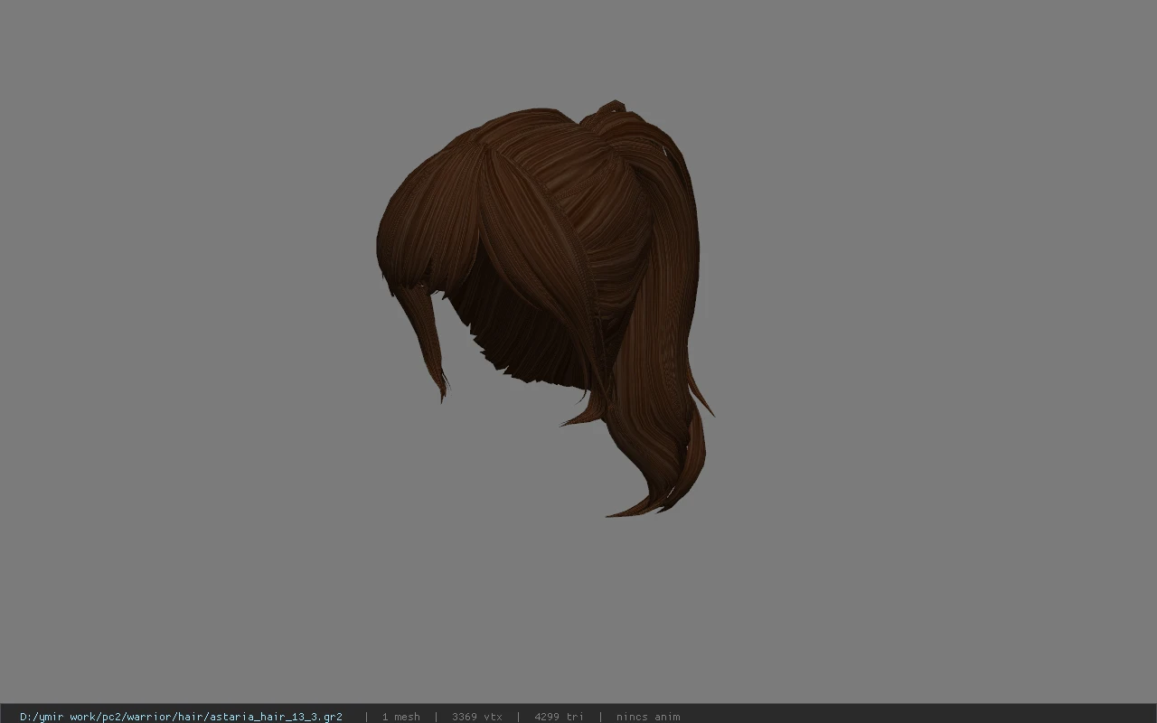Image resolution: width=1157 pixels, height=723 pixels.
Task: Click the astaria_hair_13_3.gr2 file path
Action: tap(181, 717)
